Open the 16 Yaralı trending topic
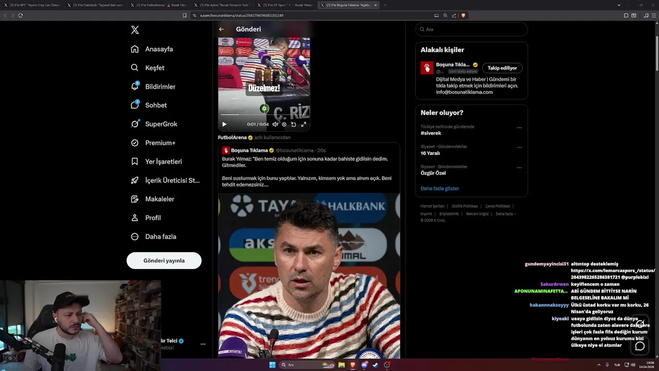The height and width of the screenshot is (371, 659). 430,153
